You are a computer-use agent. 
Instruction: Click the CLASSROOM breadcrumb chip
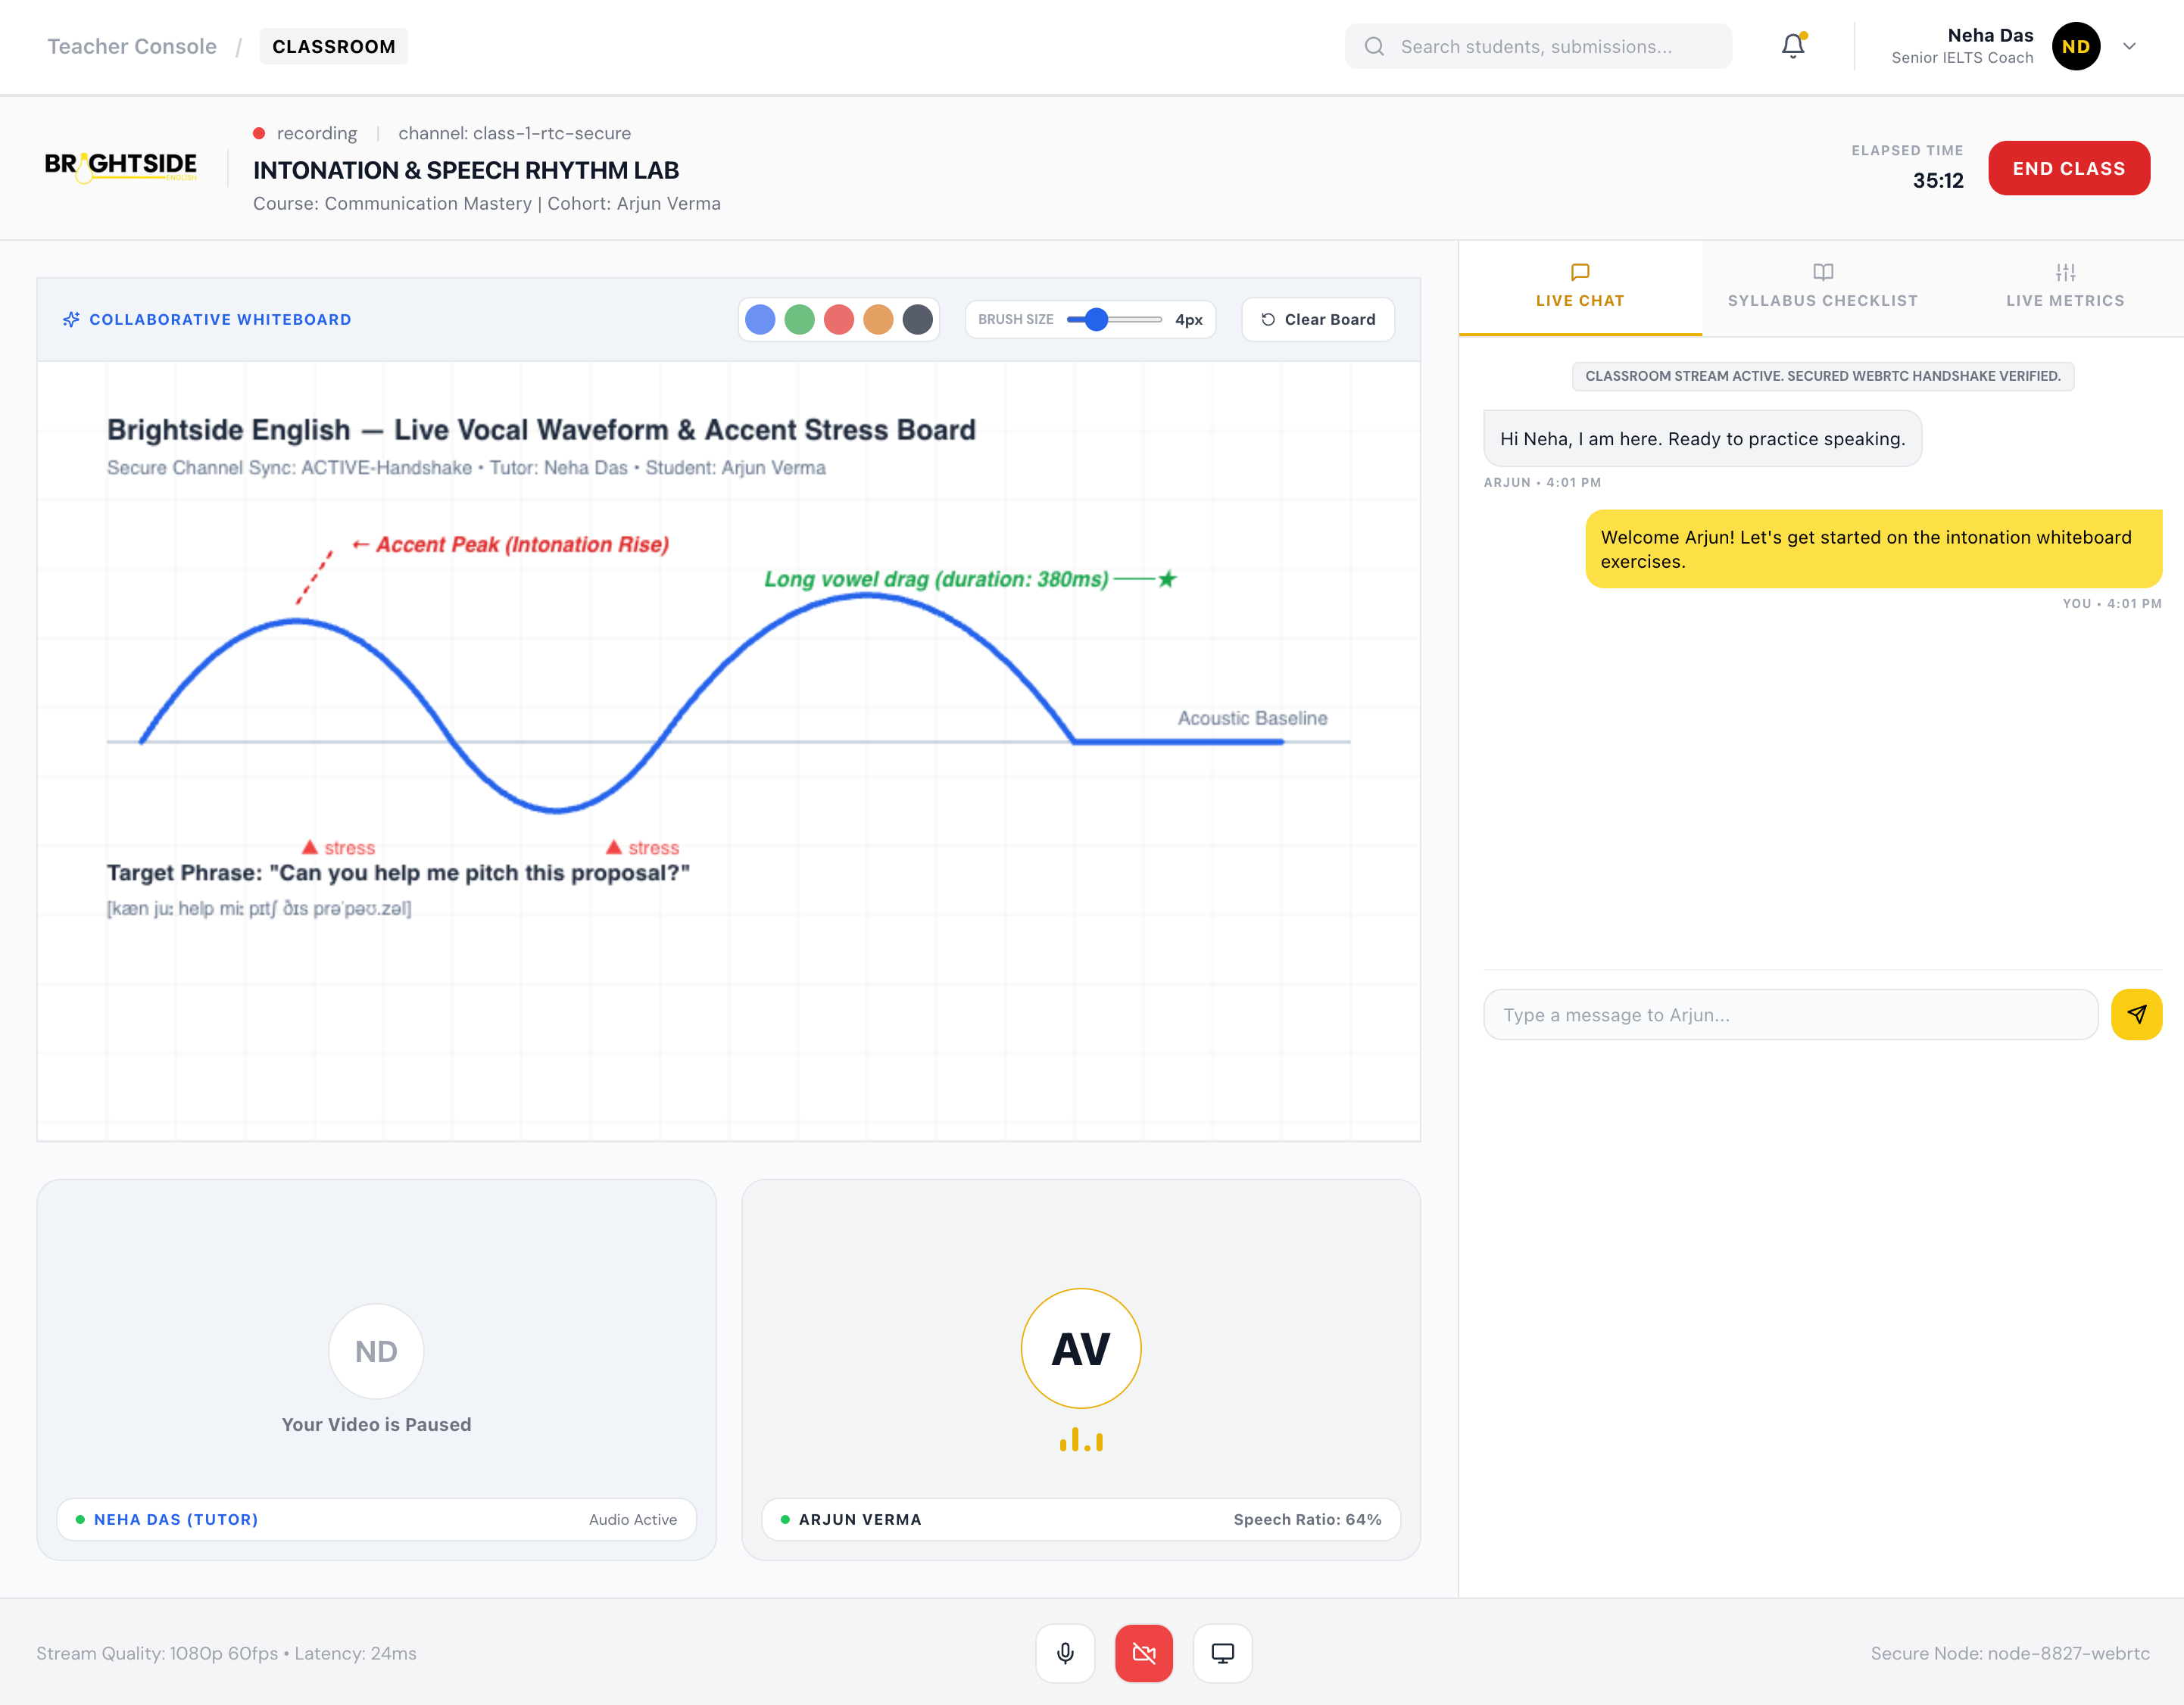tap(334, 46)
